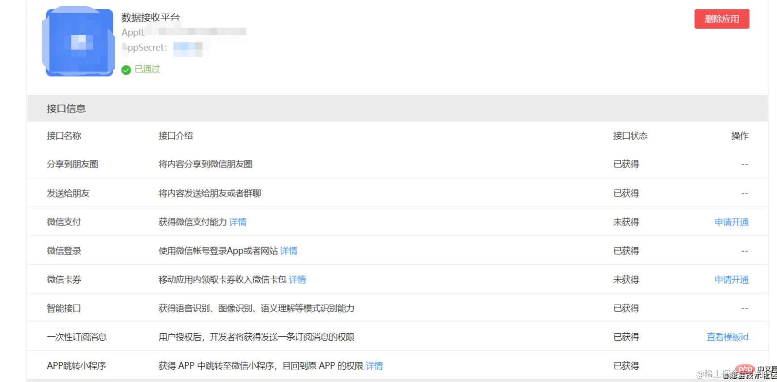Click 查看模板id for 一次性订阅消息
Viewport: 777px width, 382px height.
[727, 337]
